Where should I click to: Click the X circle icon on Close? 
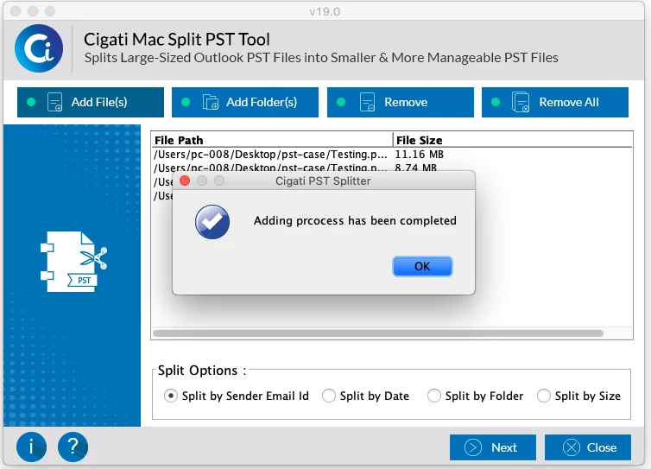point(572,447)
